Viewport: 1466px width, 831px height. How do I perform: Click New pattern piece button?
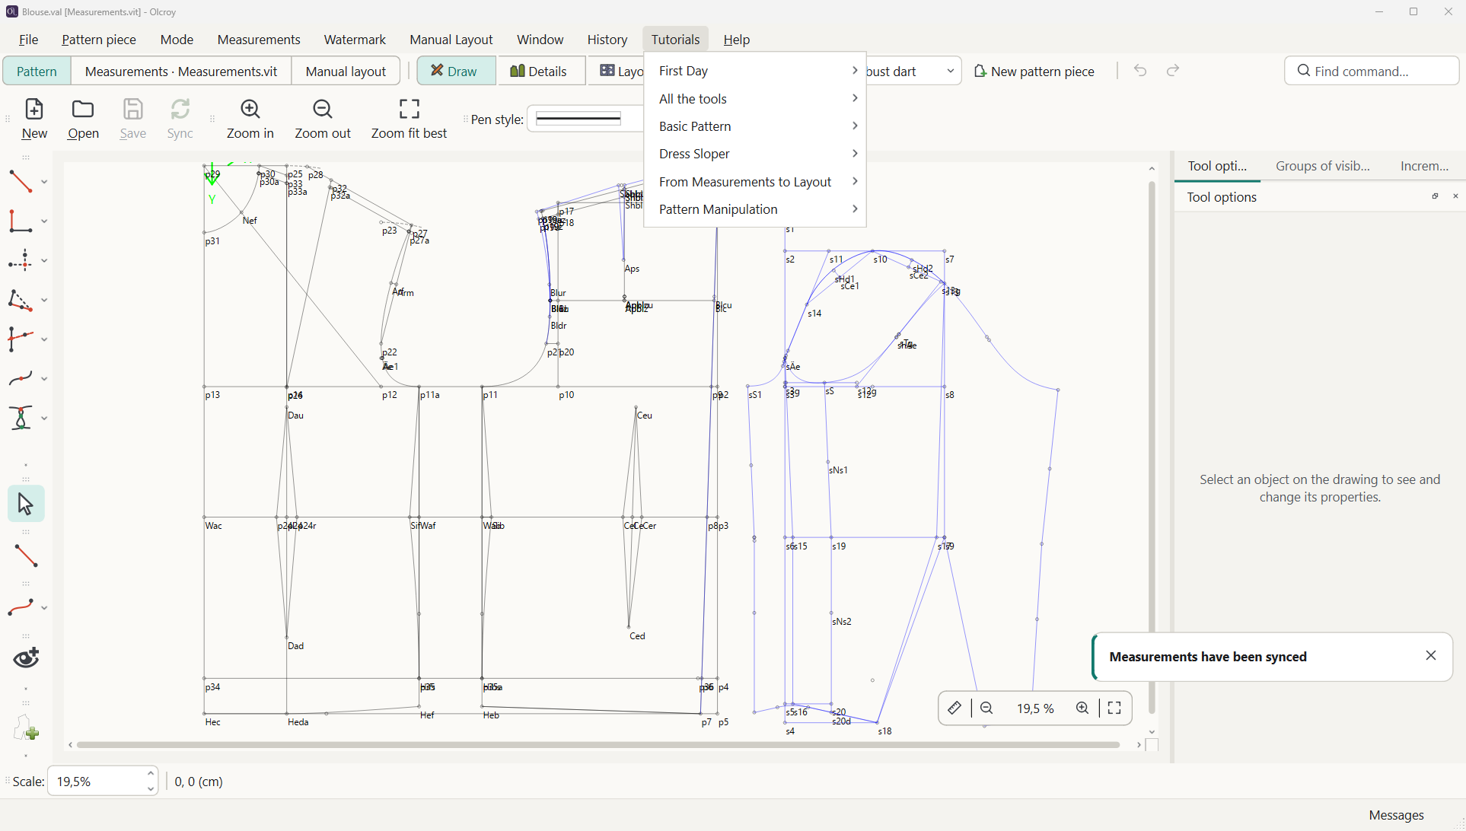coord(1034,71)
